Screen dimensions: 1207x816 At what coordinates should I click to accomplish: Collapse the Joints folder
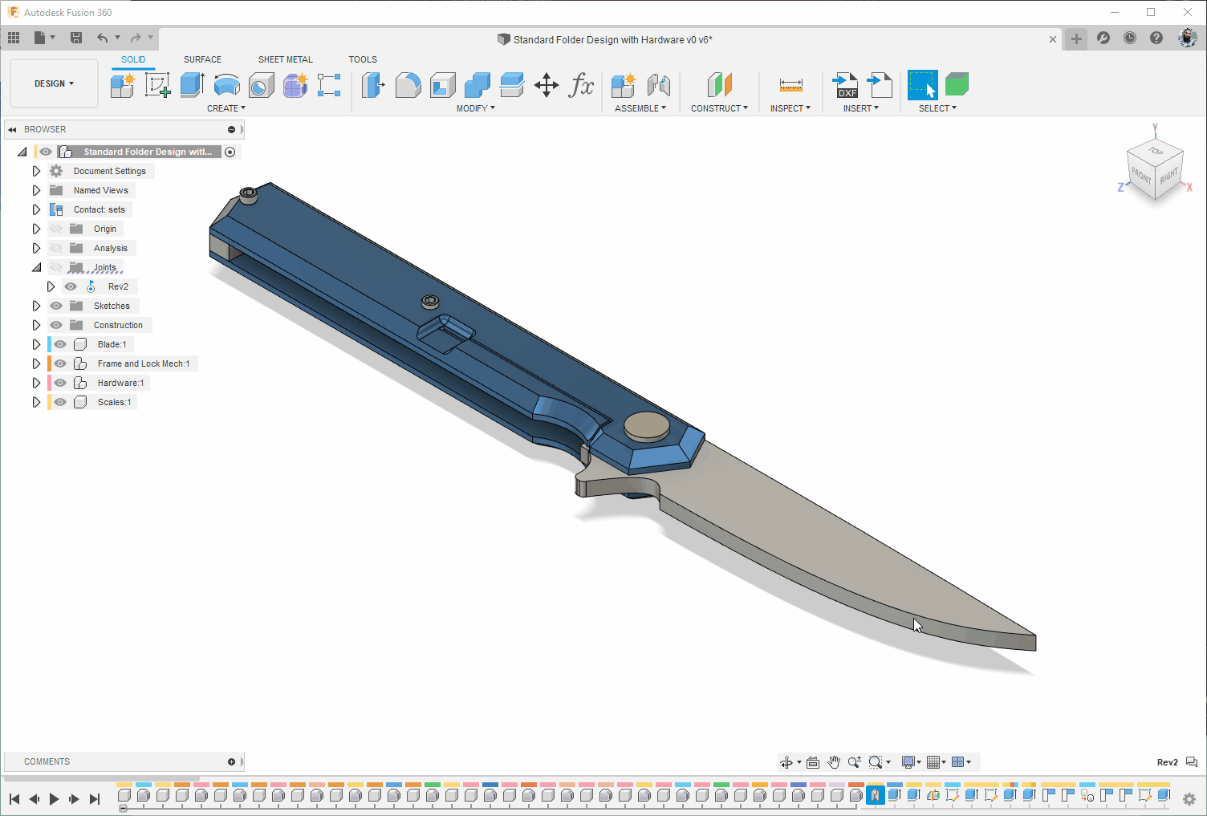click(x=36, y=267)
